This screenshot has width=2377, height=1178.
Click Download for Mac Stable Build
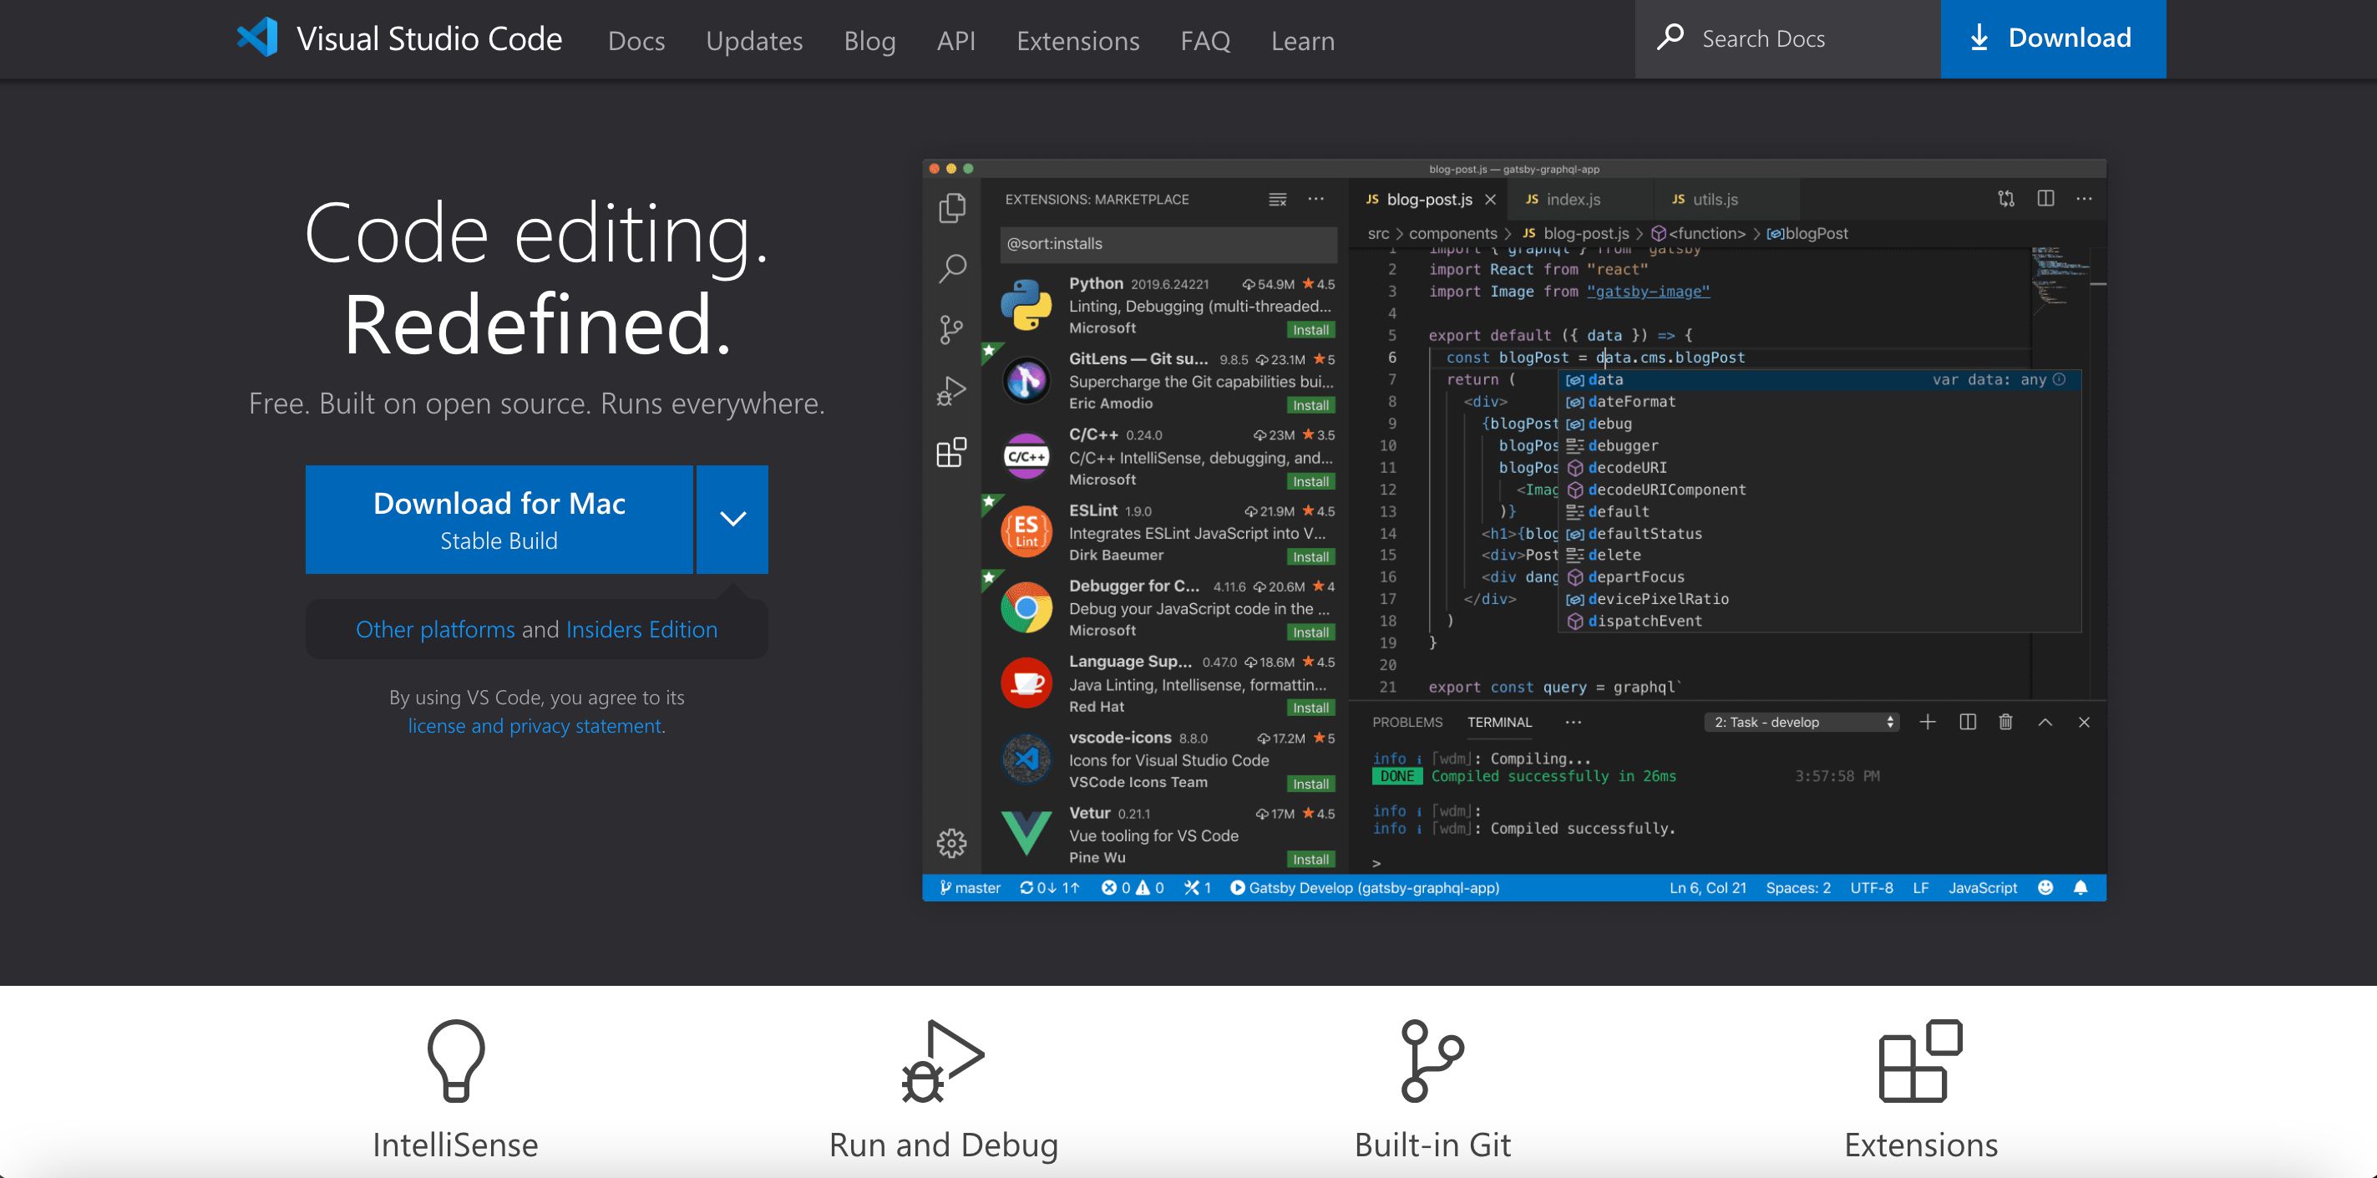coord(499,520)
